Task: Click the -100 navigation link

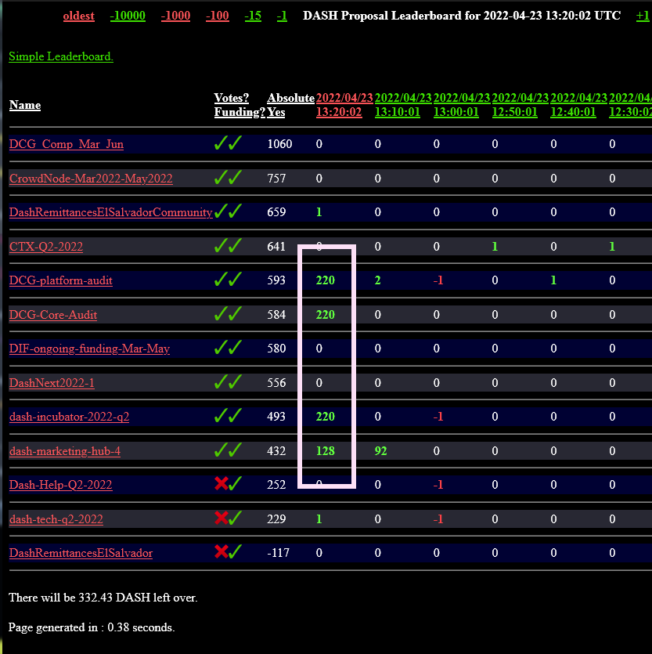Action: coord(217,16)
